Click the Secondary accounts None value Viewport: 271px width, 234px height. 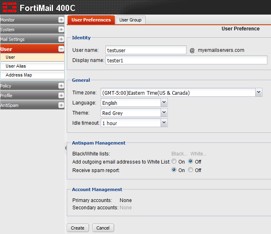point(126,208)
